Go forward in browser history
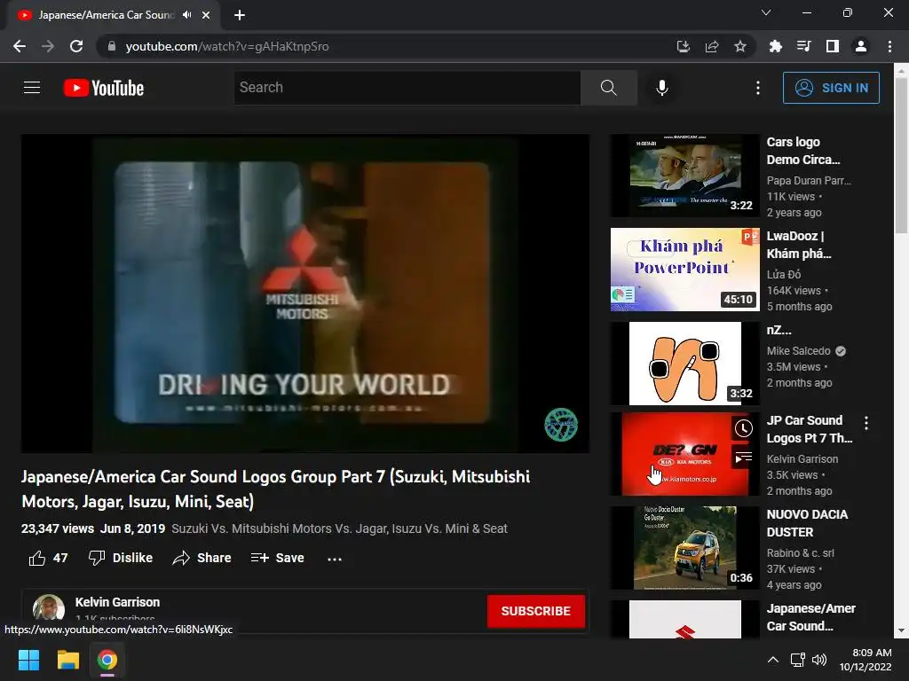The width and height of the screenshot is (909, 681). point(48,46)
